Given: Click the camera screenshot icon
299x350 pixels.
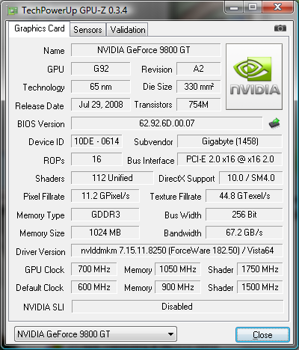Looking at the screenshot, I should pos(280,28).
